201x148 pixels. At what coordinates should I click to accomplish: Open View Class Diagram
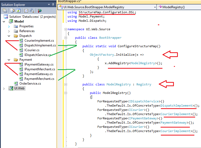pyautogui.click(x=32, y=11)
